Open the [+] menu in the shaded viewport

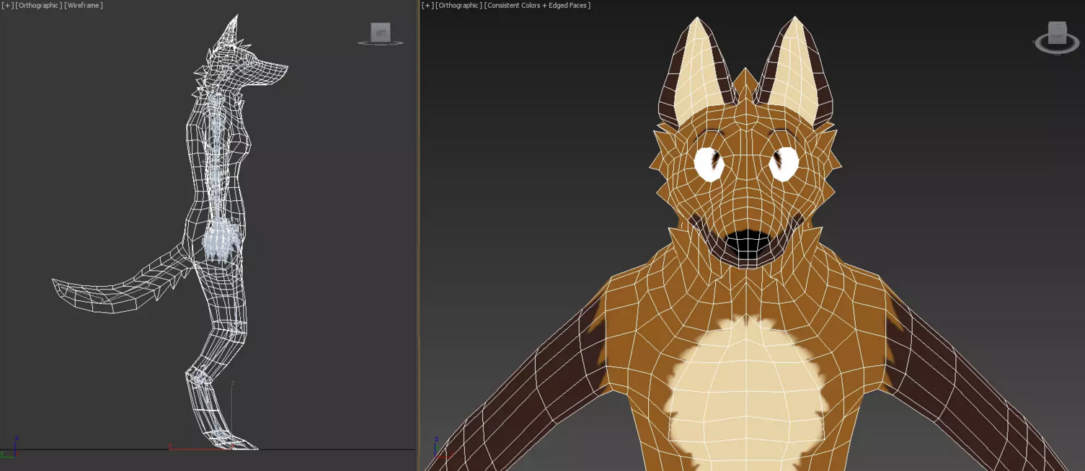pos(428,6)
